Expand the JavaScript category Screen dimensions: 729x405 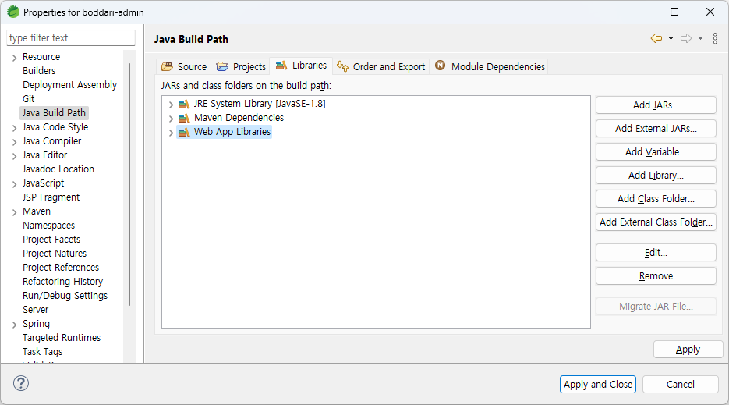pyautogui.click(x=14, y=184)
